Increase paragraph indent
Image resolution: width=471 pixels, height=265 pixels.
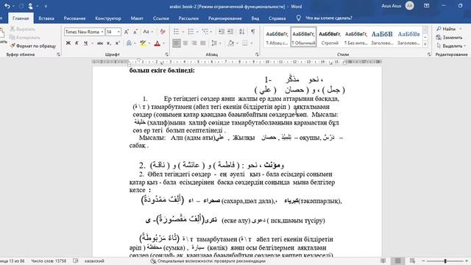[230, 32]
